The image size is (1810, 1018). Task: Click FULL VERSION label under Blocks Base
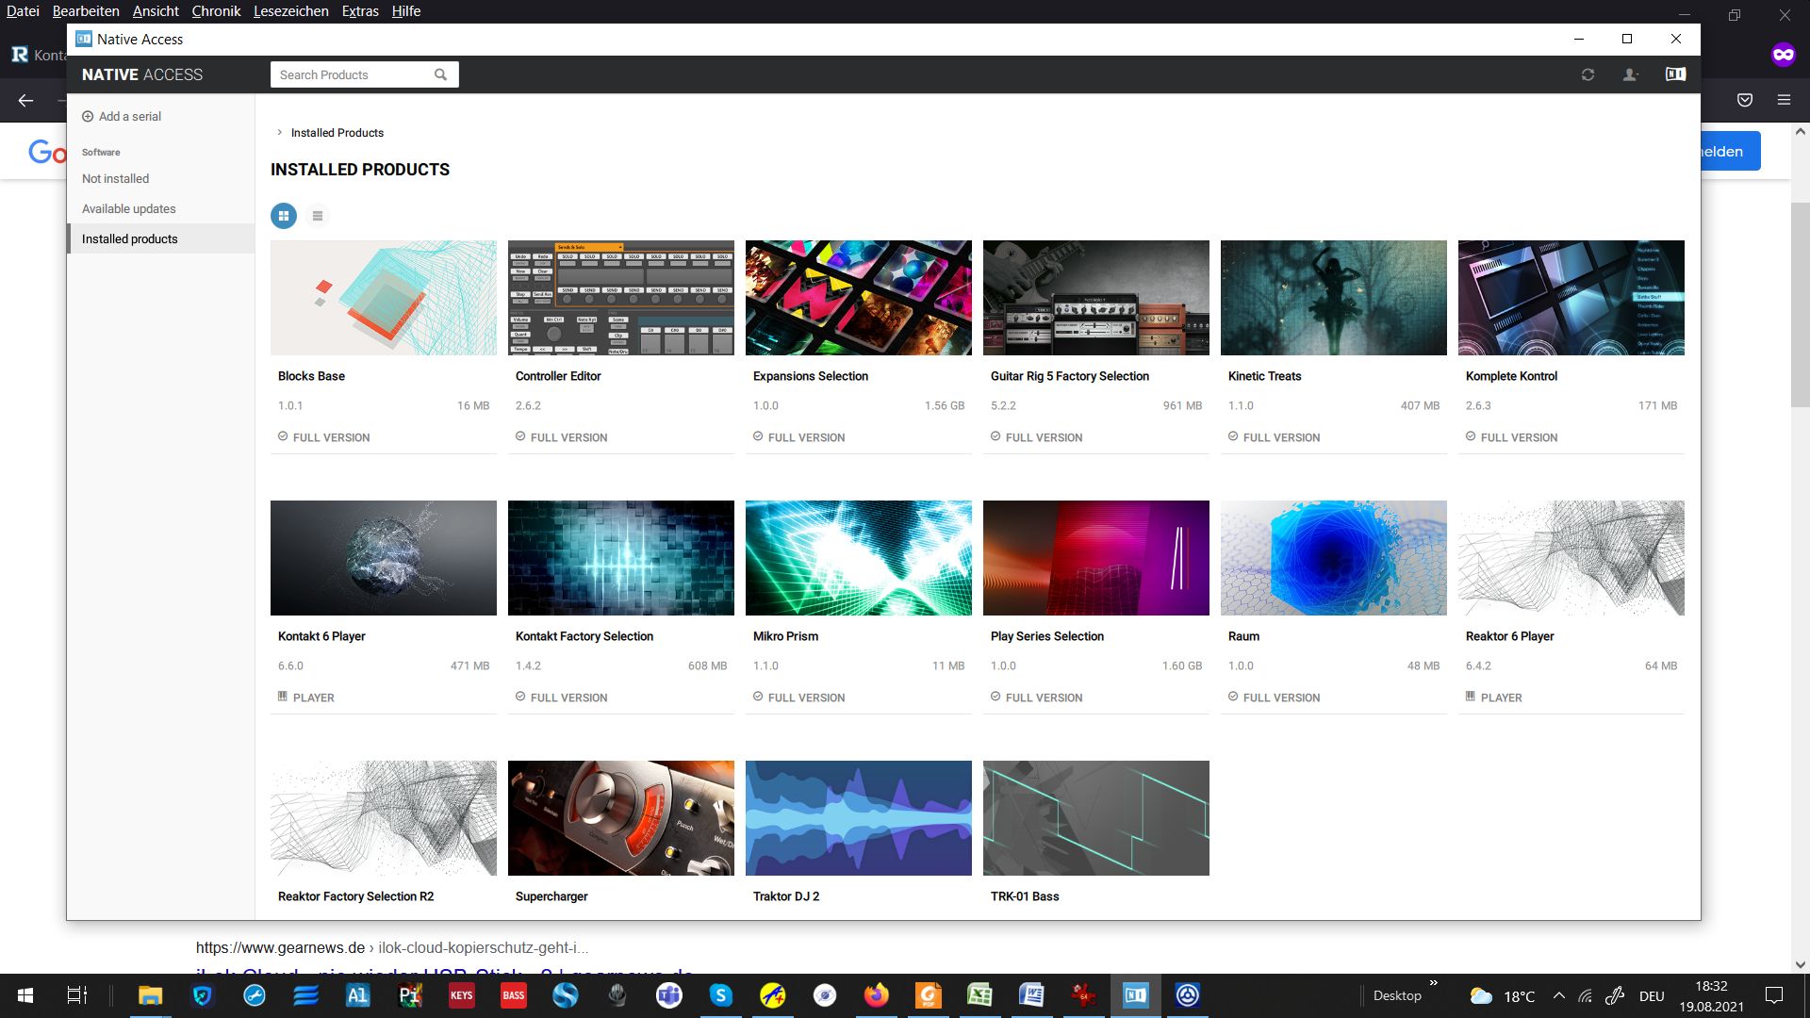331,437
